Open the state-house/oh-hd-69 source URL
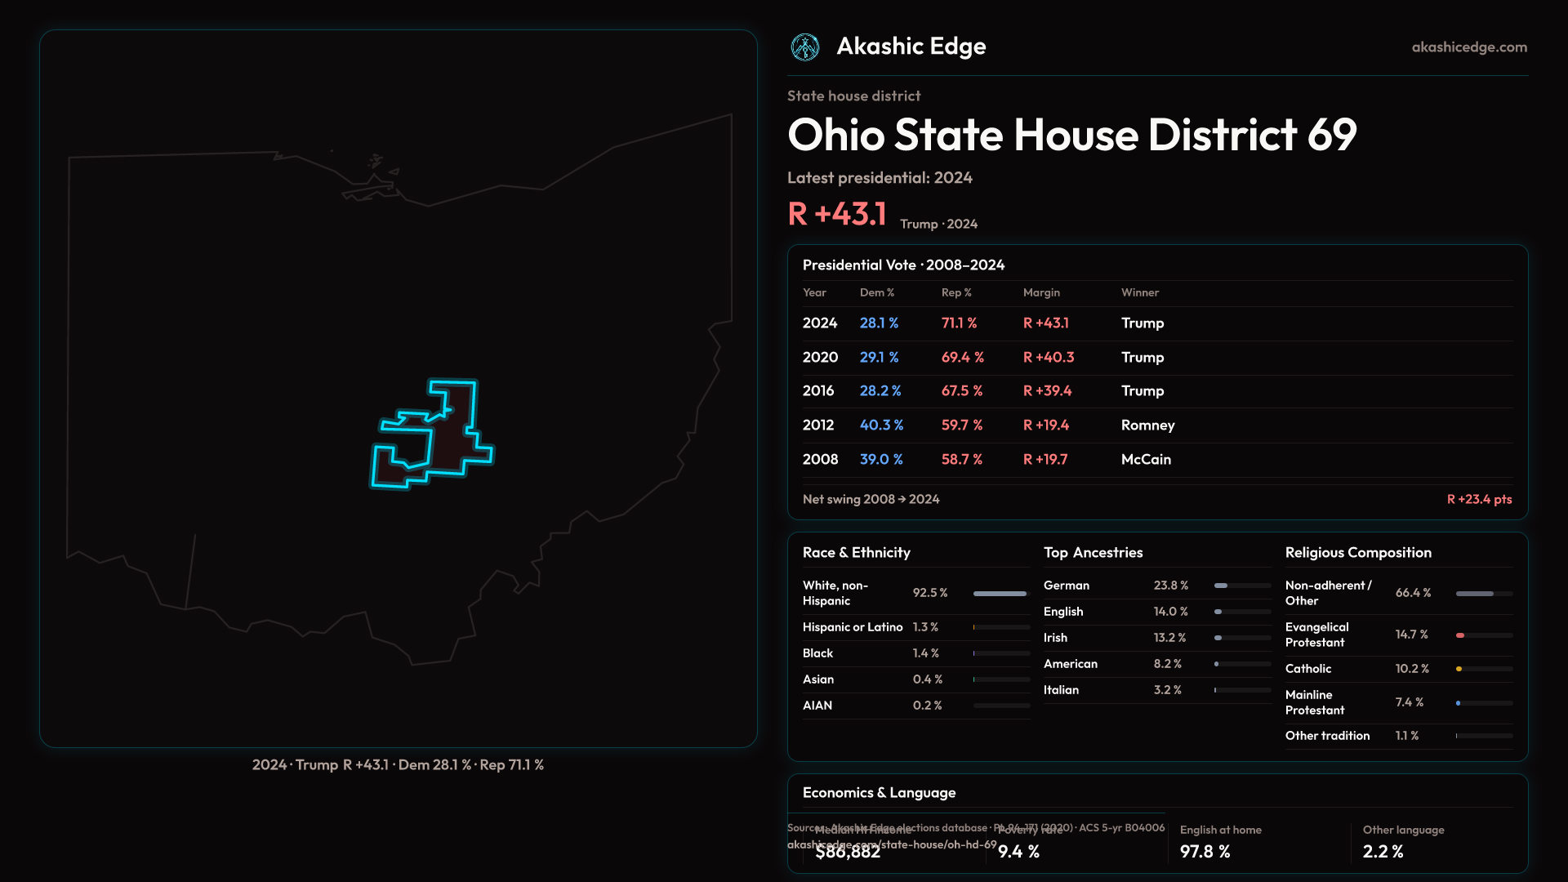Image resolution: width=1568 pixels, height=882 pixels. click(x=892, y=844)
